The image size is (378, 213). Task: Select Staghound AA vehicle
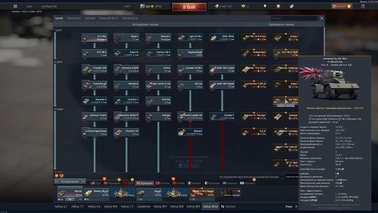coord(190,53)
